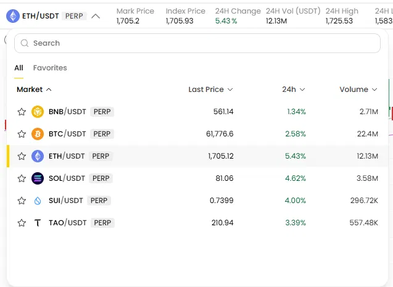
Task: Select the SOL/USDT market
Action: [x=197, y=178]
